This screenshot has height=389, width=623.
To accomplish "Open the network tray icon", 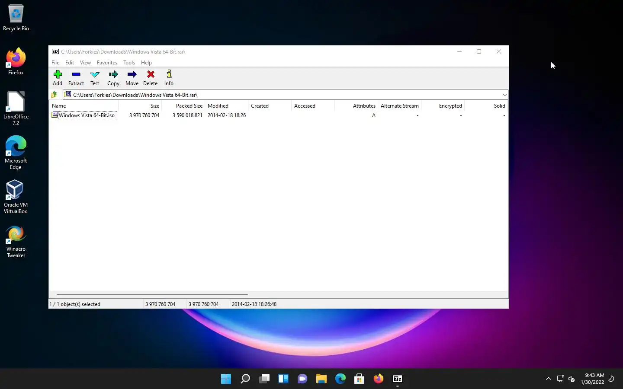I will [x=561, y=379].
